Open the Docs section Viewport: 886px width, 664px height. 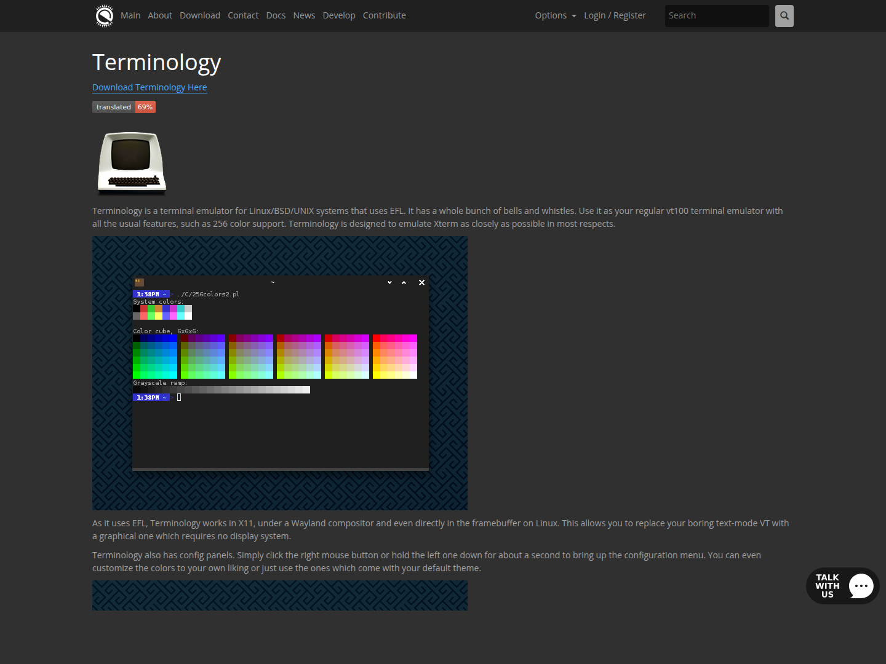click(x=276, y=15)
